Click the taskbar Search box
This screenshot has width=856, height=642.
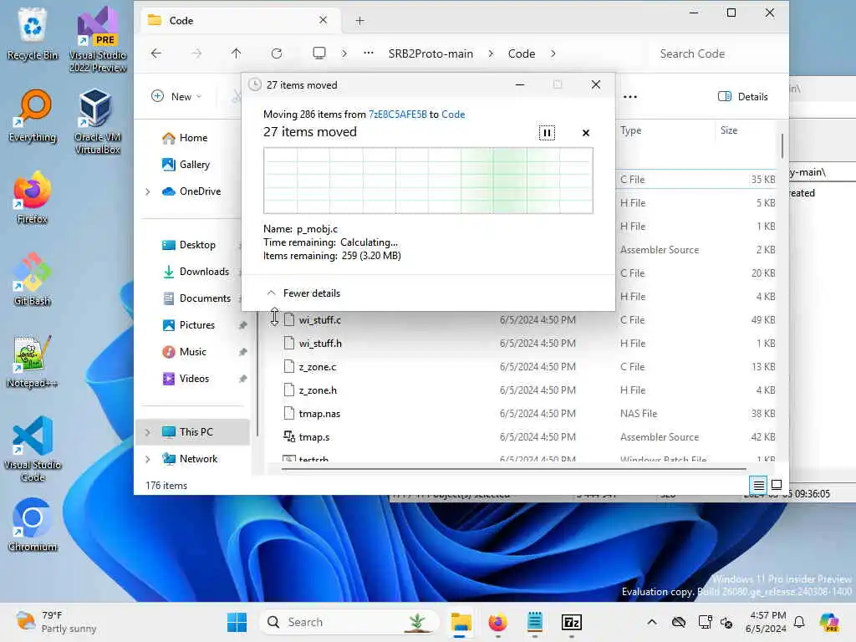click(349, 622)
